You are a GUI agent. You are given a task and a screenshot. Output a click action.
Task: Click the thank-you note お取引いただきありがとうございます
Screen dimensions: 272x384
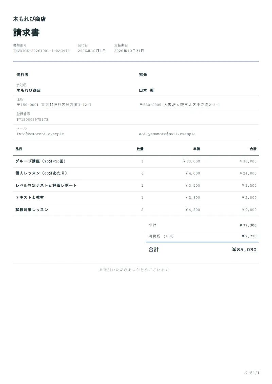pos(135,270)
